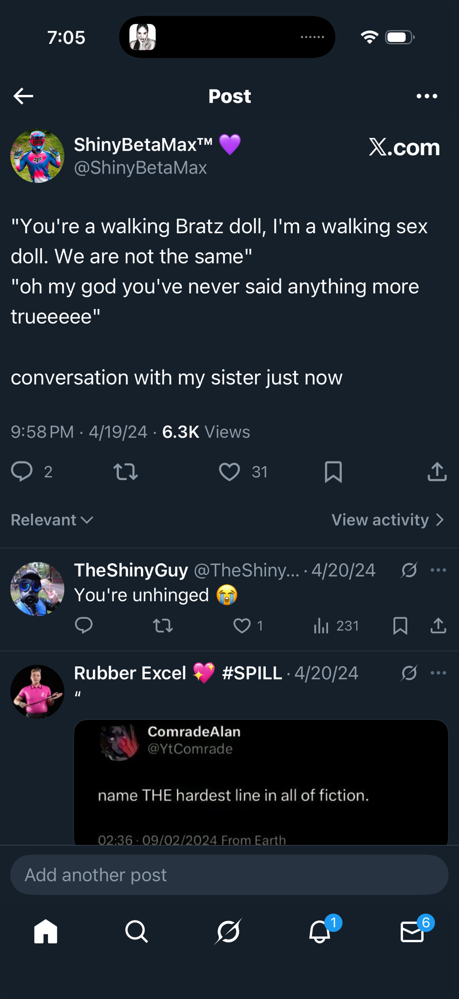Screen dimensions: 459x999
Task: Open the @ShinyBetaMax handle link
Action: [140, 168]
